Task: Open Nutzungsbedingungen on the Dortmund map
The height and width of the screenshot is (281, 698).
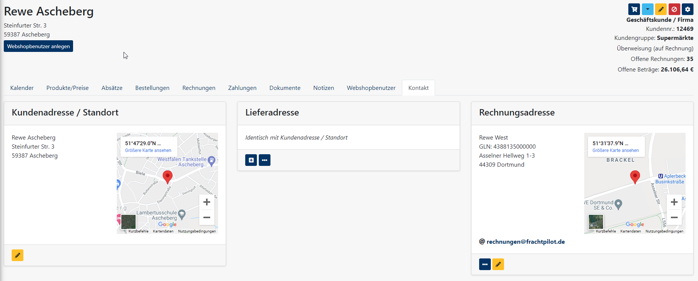Action: [664, 231]
